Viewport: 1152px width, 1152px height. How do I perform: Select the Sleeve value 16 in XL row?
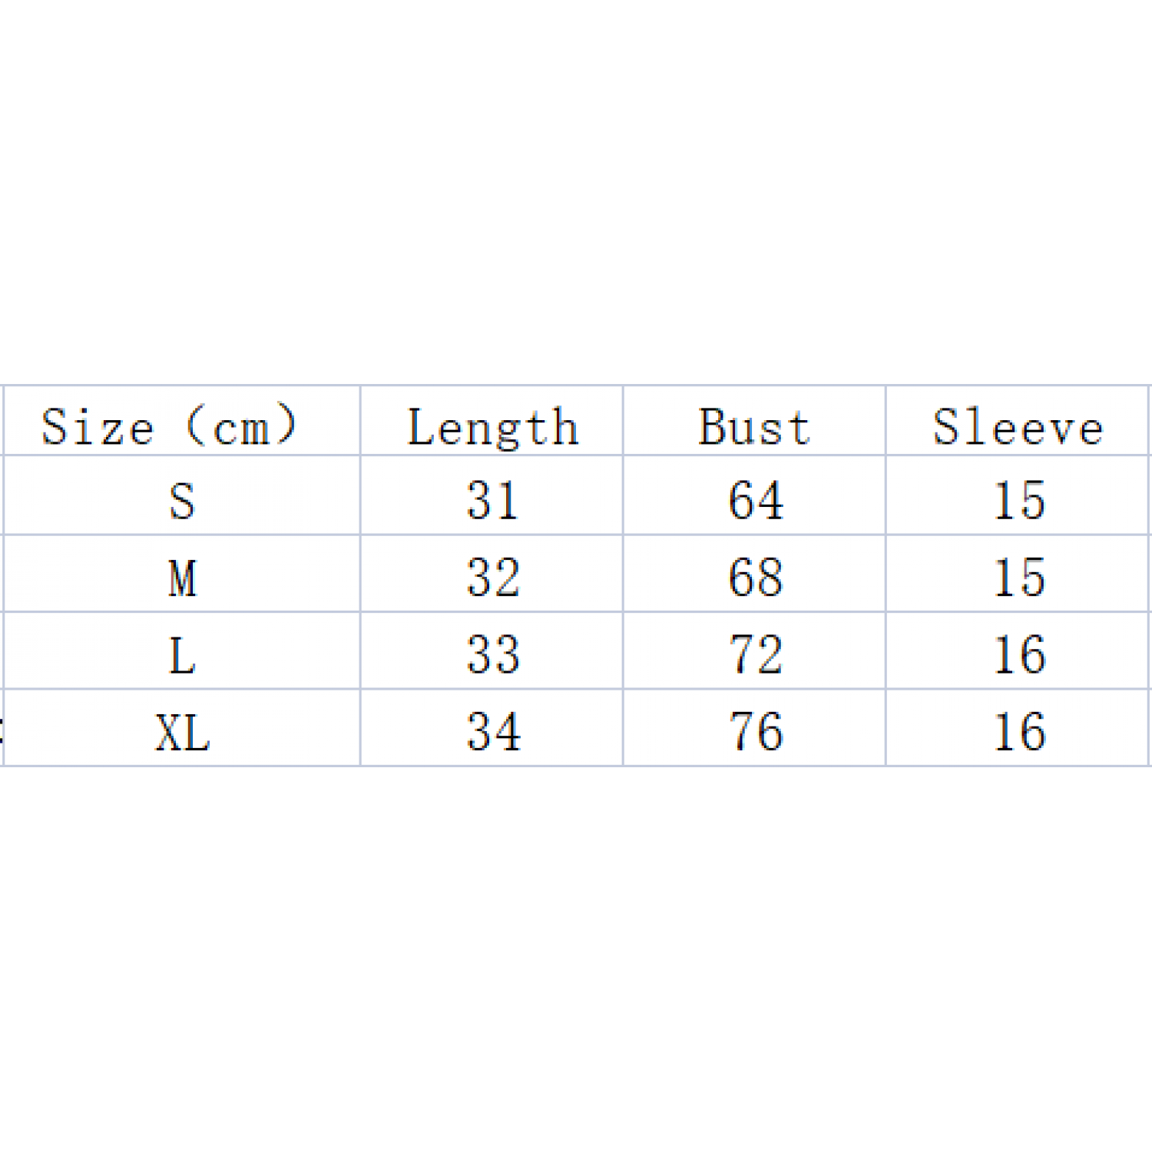tap(1019, 732)
